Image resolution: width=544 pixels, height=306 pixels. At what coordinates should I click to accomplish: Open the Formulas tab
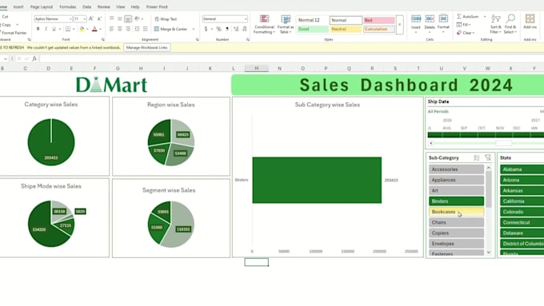68,6
